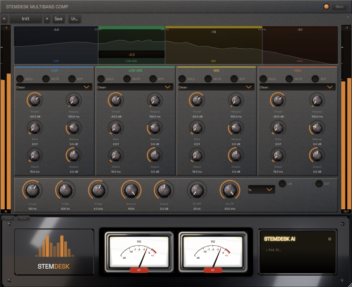
Task: Solo the LOW-MID band
Action: (101, 79)
